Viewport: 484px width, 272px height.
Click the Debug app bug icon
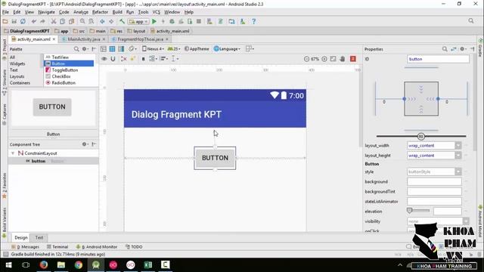coord(172,21)
